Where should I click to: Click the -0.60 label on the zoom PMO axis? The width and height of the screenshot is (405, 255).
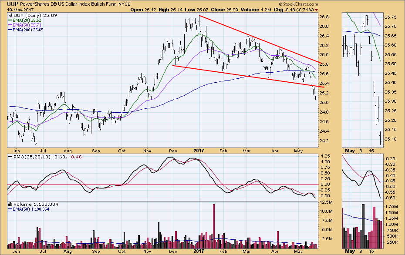coord(390,198)
